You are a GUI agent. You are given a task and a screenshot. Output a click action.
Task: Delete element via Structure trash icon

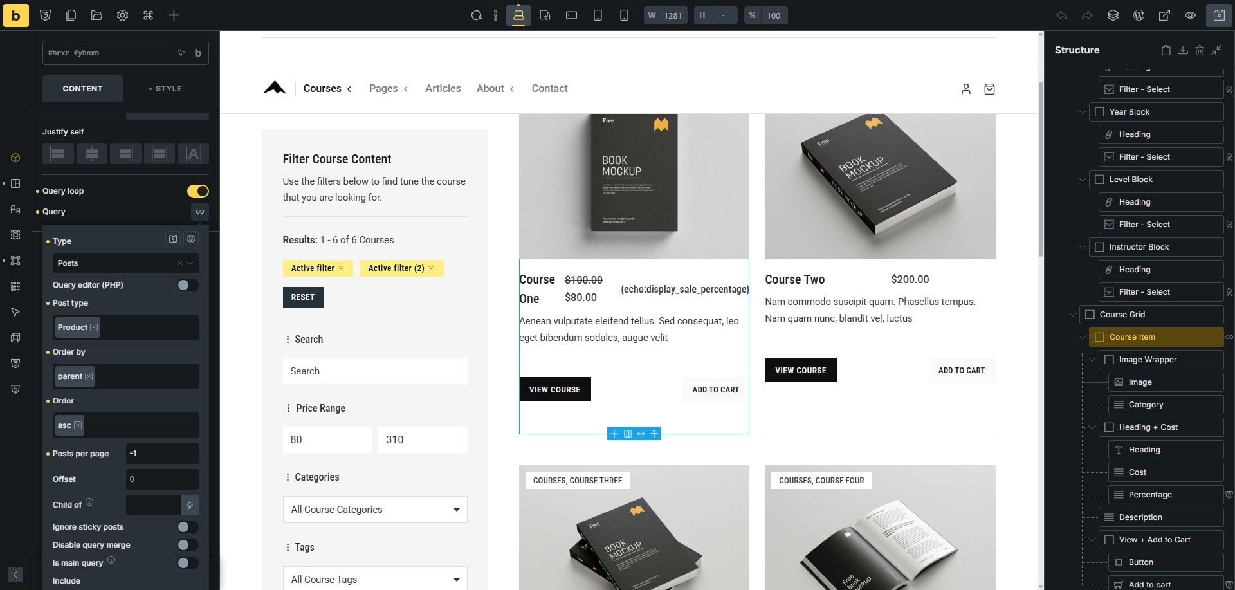coord(1199,50)
